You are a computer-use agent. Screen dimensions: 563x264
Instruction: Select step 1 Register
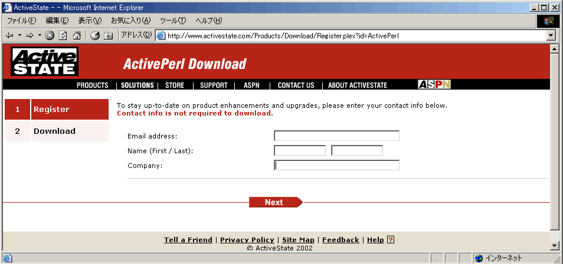click(57, 110)
